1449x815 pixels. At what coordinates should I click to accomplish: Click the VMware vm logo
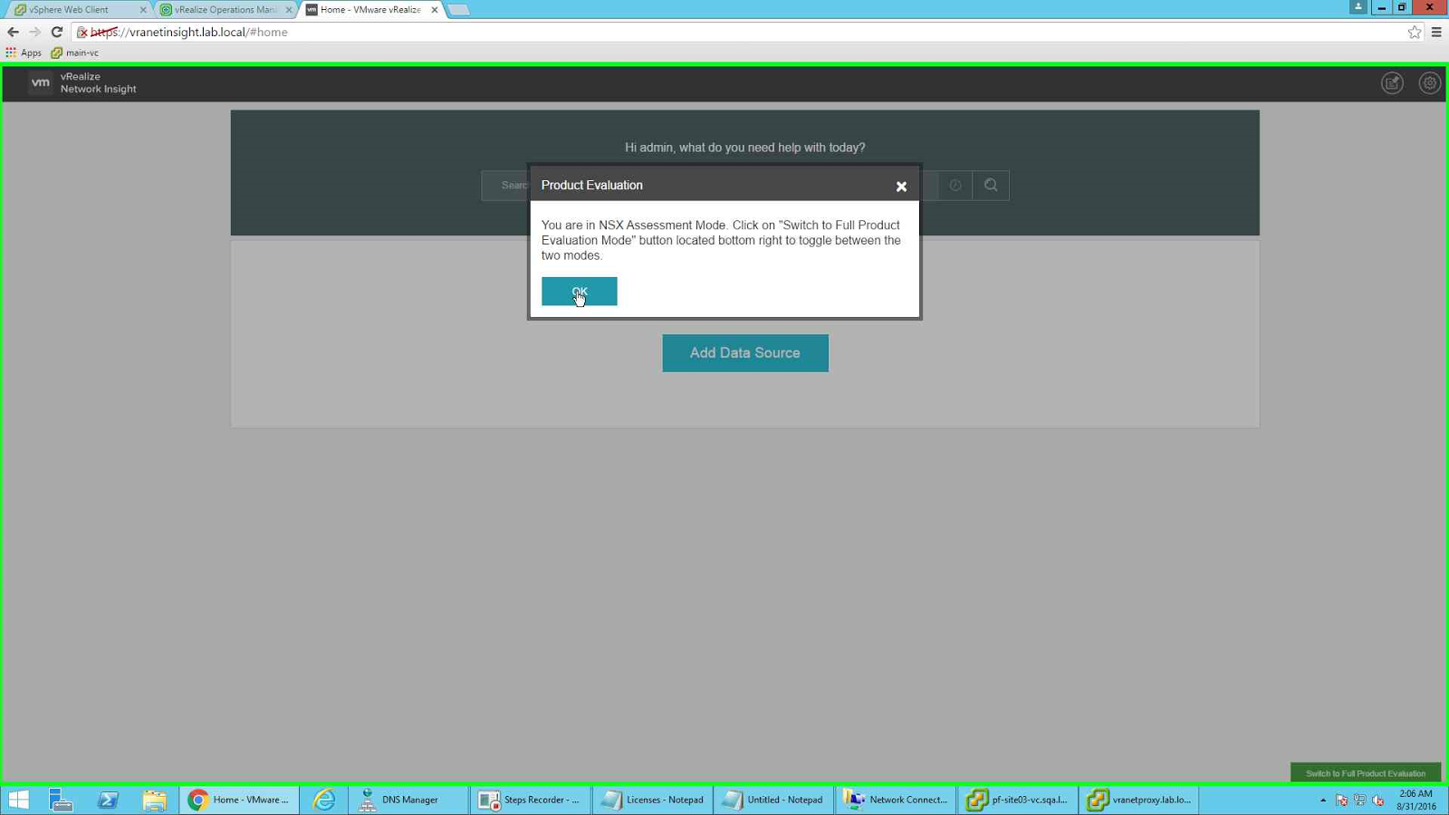pos(40,82)
